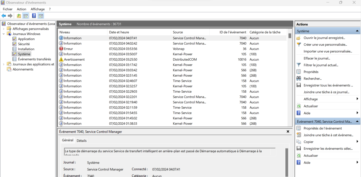Viewport: 361px width, 177px height.
Task: Click the funnel icon for Filtrer le journal actuel
Action: click(298, 65)
